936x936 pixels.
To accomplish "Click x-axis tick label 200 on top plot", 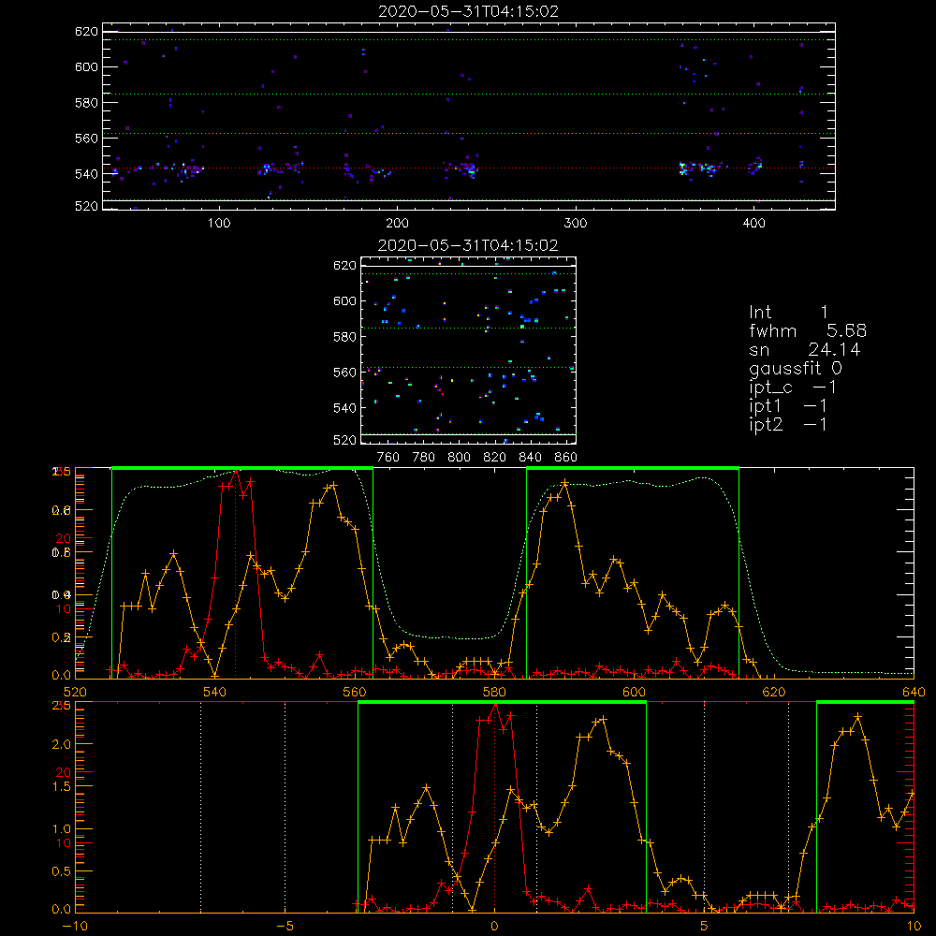I will [397, 224].
